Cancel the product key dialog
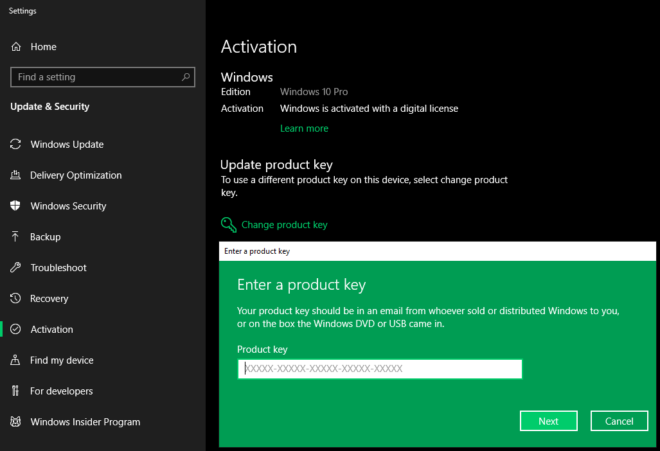The width and height of the screenshot is (660, 451). pos(619,421)
